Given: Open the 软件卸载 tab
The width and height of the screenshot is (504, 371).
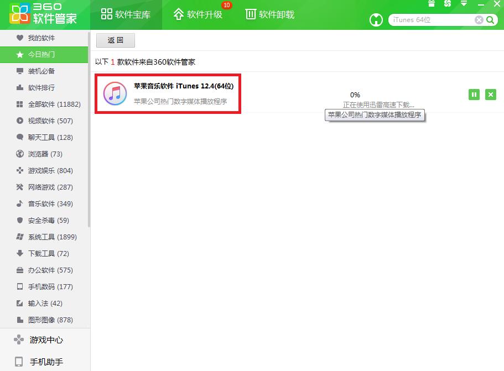Looking at the screenshot, I should (270, 14).
